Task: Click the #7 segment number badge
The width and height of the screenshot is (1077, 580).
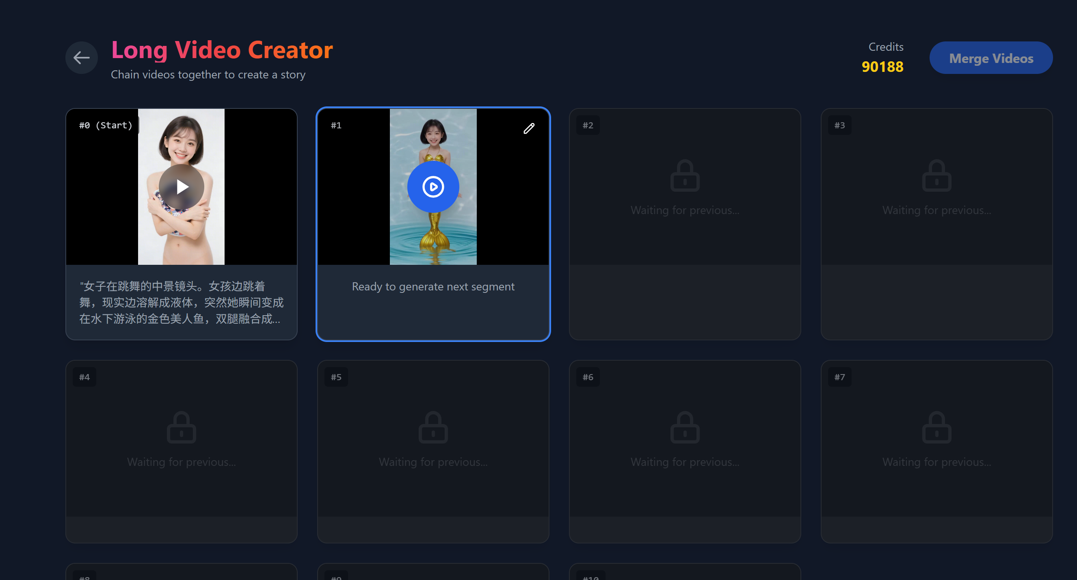Action: coord(839,377)
